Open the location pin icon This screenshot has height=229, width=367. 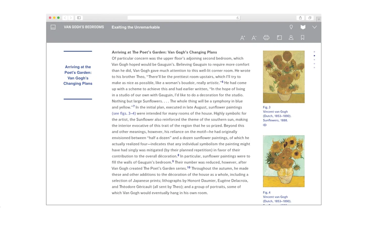click(291, 27)
